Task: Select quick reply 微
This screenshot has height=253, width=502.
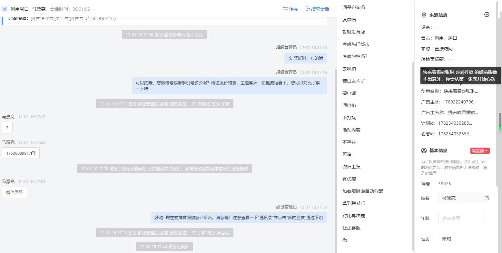Action: pos(344,240)
